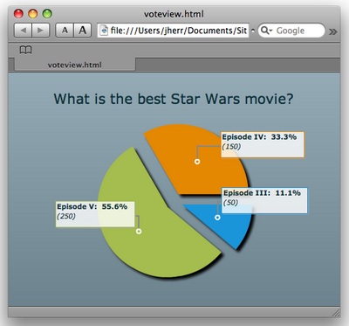Go back with the left arrow button
The width and height of the screenshot is (349, 326).
click(24, 31)
